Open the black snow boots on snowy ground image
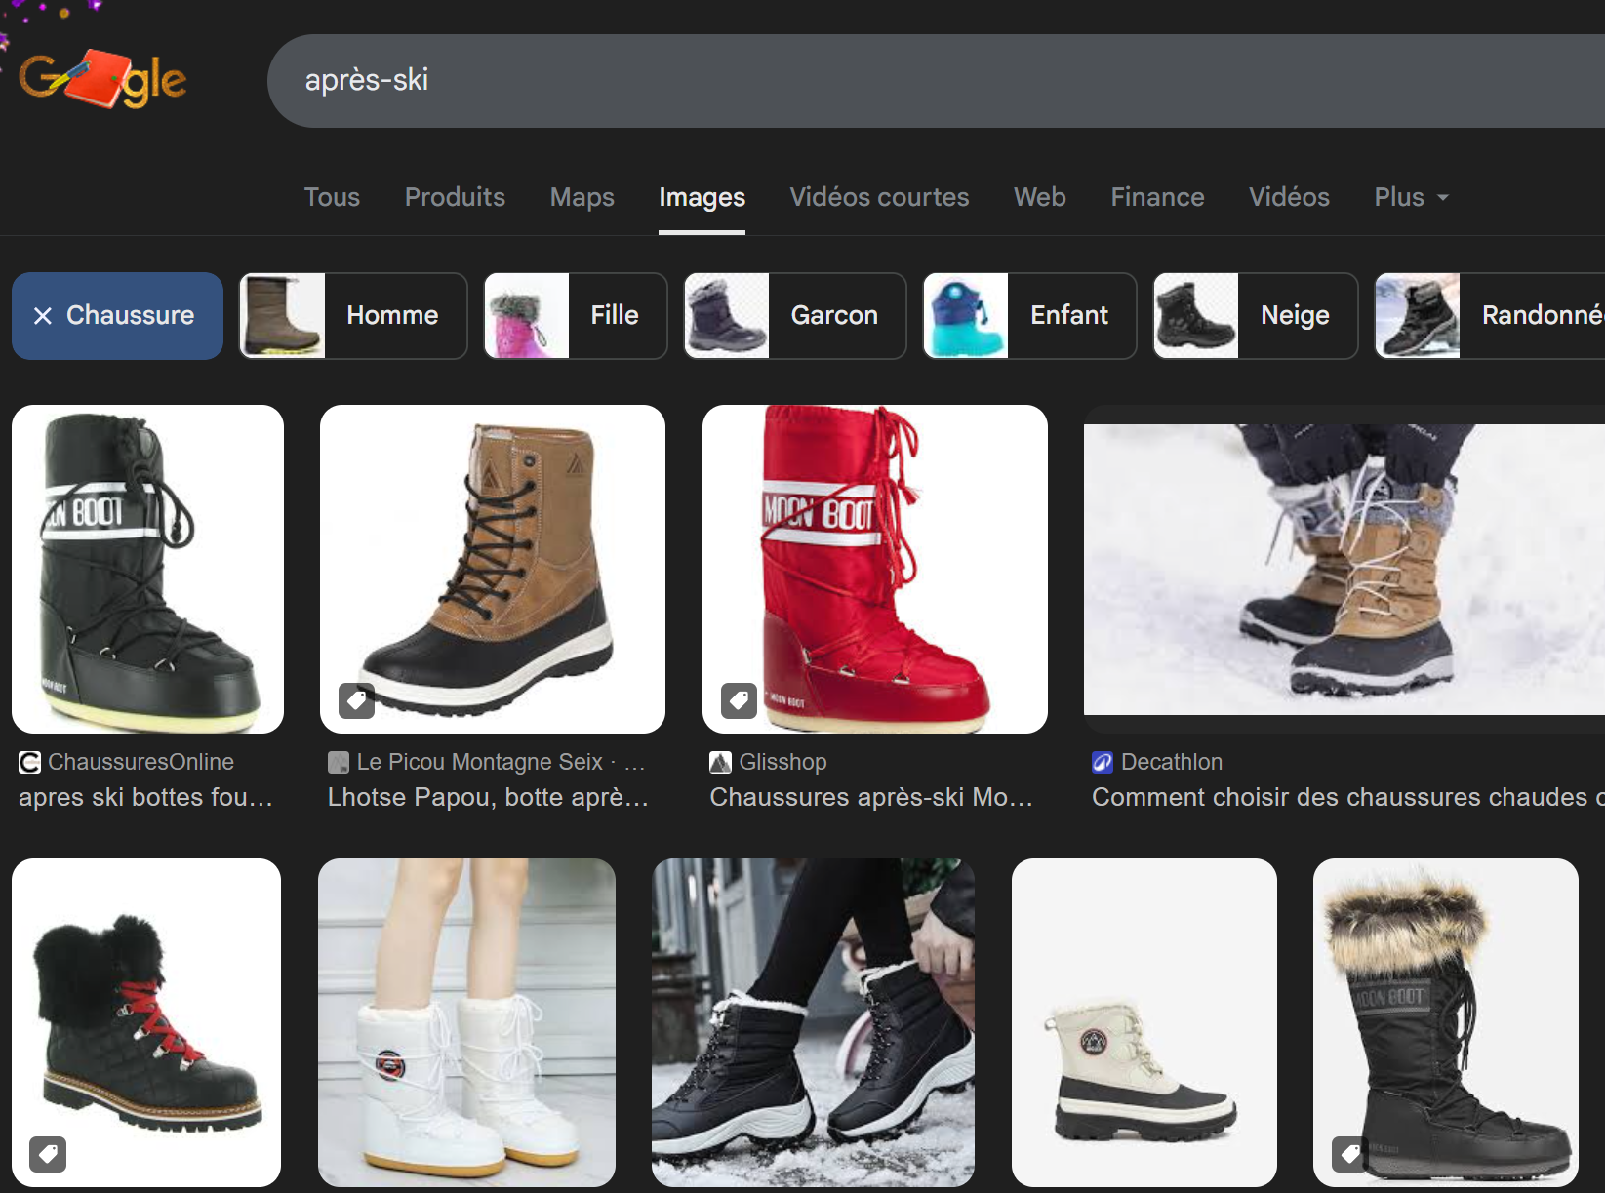 pos(813,1022)
